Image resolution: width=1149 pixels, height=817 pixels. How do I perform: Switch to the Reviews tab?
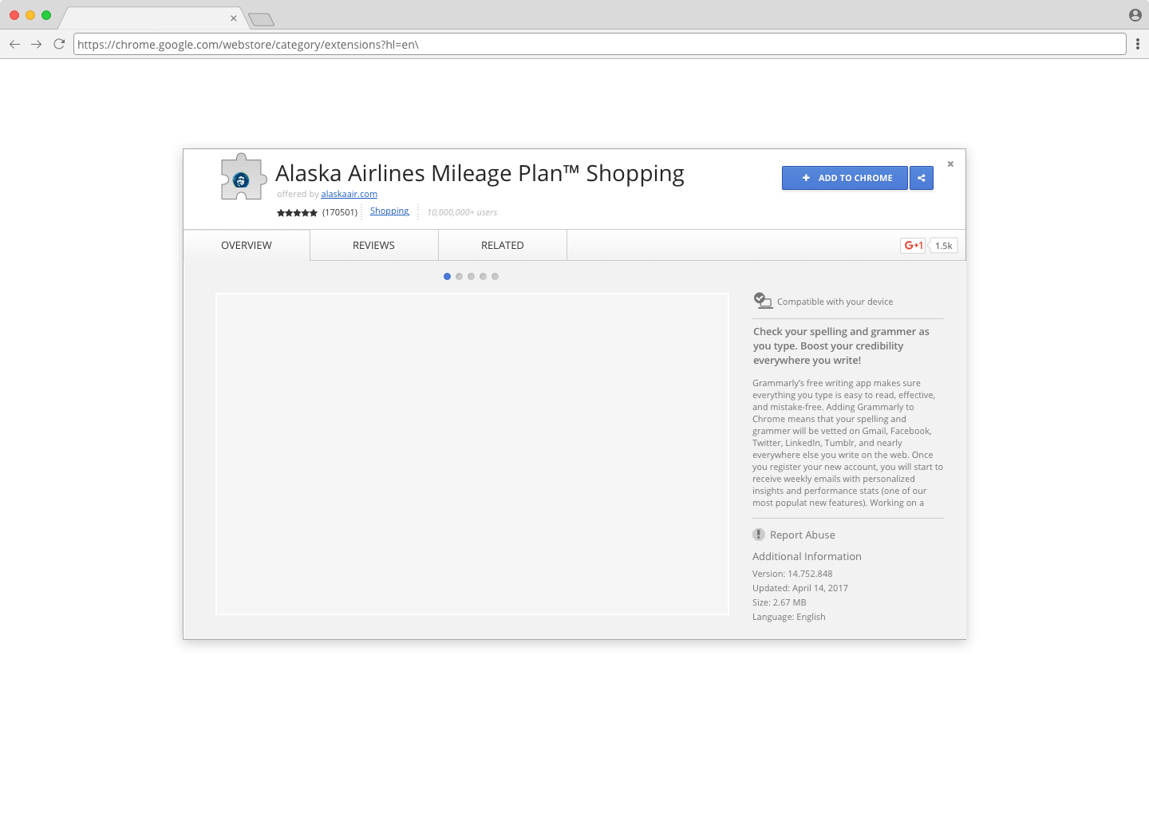tap(374, 245)
